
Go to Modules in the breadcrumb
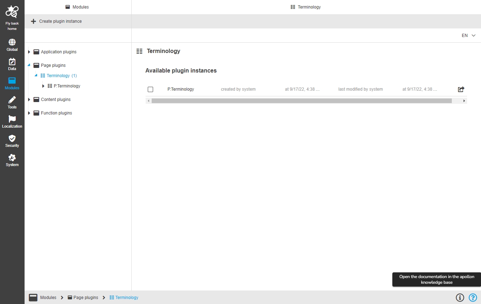[48, 298]
